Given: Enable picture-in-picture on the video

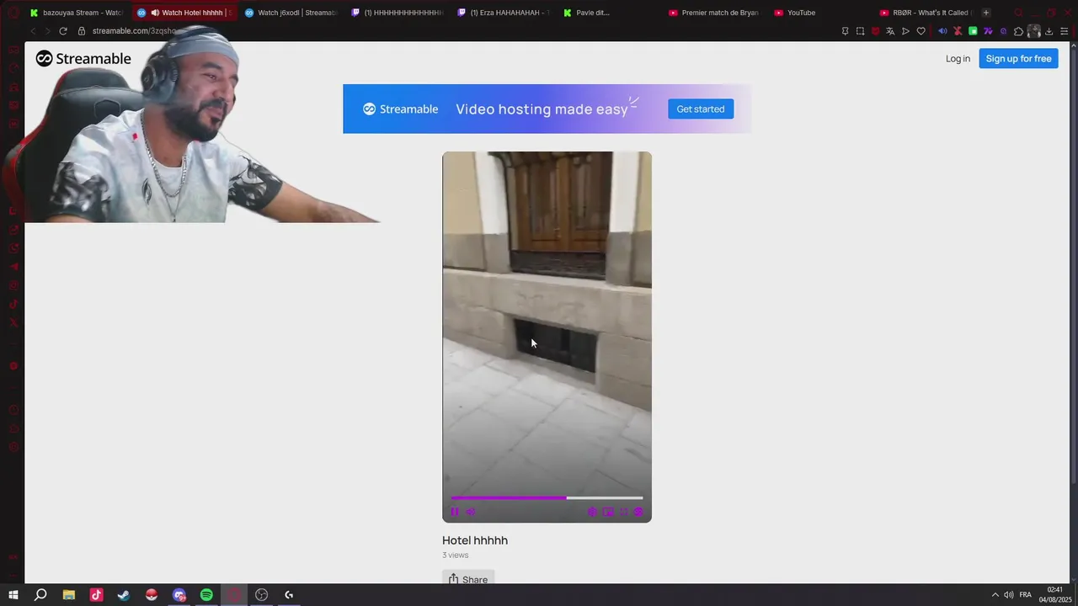Looking at the screenshot, I should 608,512.
